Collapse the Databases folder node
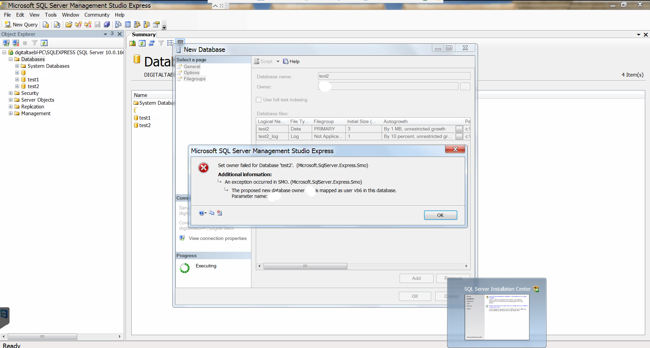650x348 pixels. pos(11,59)
